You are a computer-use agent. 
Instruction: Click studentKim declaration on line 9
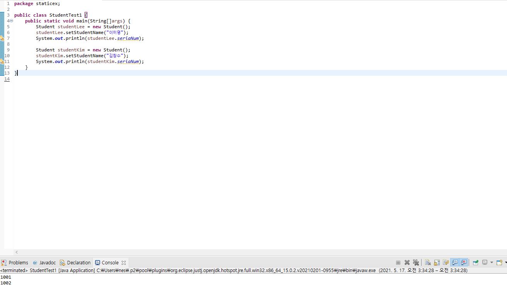pyautogui.click(x=71, y=50)
